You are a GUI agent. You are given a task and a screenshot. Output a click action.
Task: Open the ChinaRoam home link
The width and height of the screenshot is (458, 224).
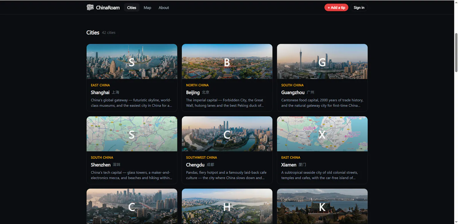(103, 7)
